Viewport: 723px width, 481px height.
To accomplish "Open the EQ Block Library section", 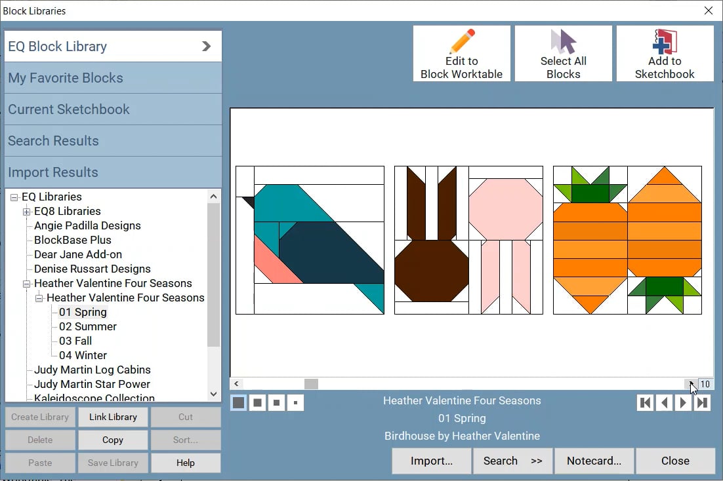I will 113,46.
